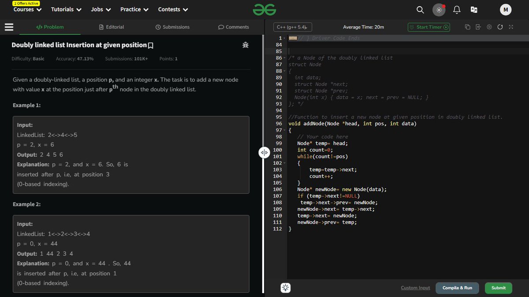Viewport: 529px width, 297px height.
Task: Reset code with the refresh icon
Action: click(x=500, y=27)
